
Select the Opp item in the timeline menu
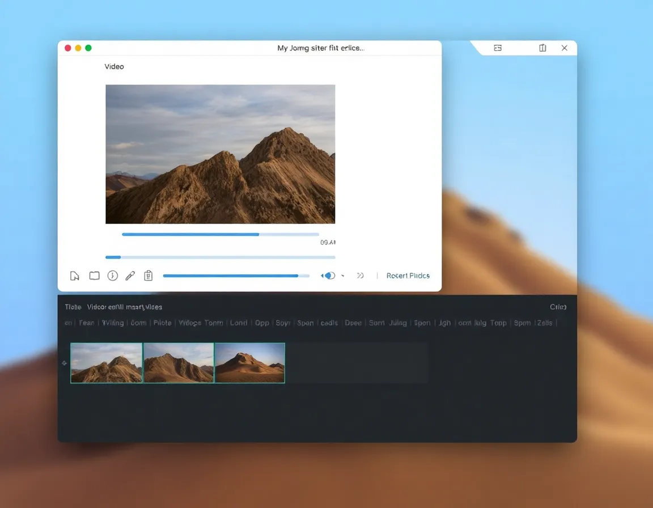[x=262, y=323]
